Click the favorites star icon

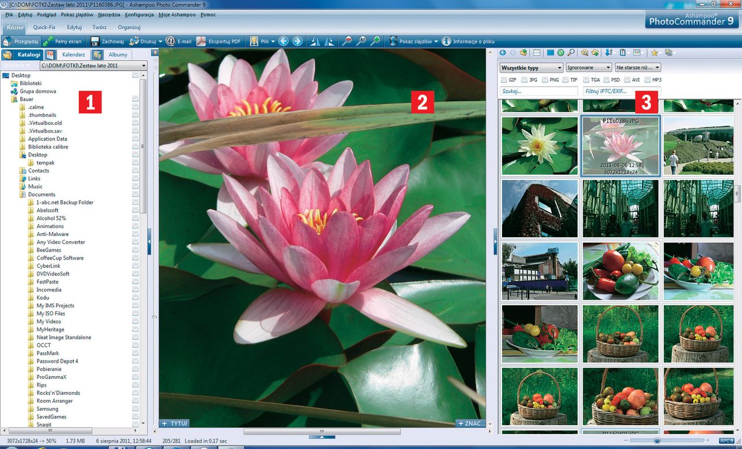click(x=654, y=53)
